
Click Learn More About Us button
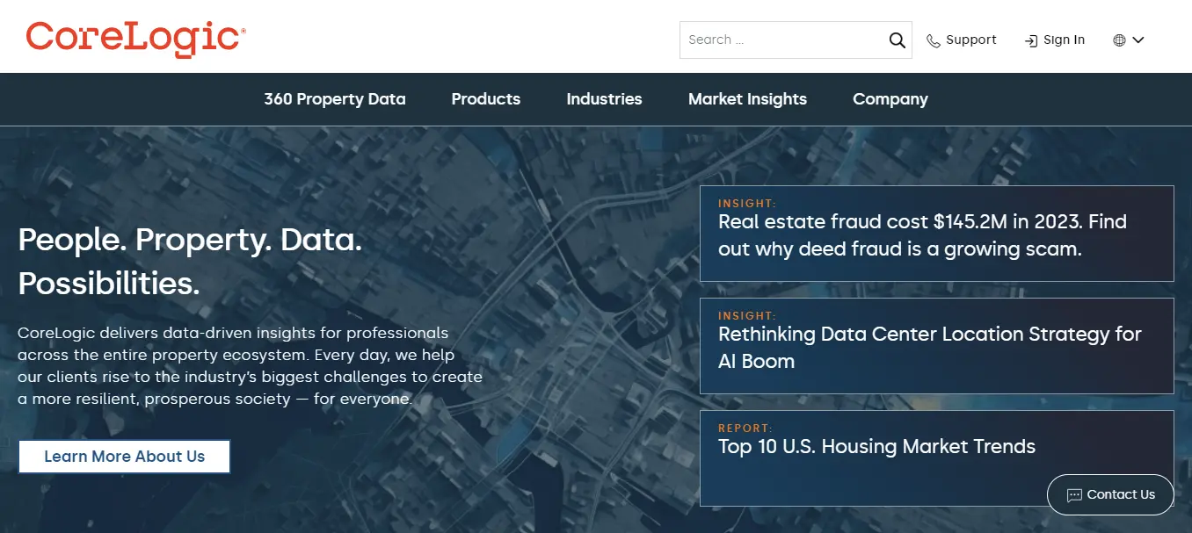pyautogui.click(x=124, y=457)
